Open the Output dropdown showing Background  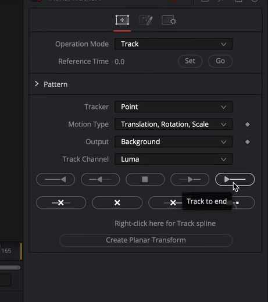[x=173, y=141]
